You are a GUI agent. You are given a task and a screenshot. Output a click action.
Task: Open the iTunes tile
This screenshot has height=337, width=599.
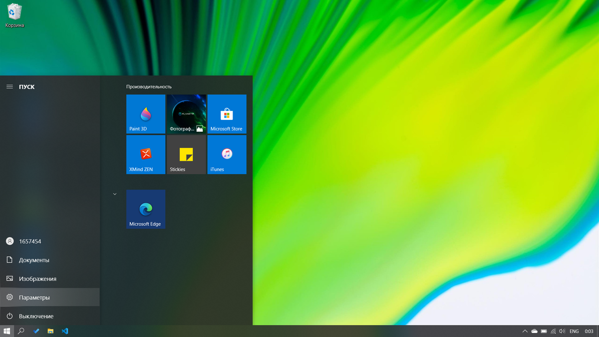(227, 154)
